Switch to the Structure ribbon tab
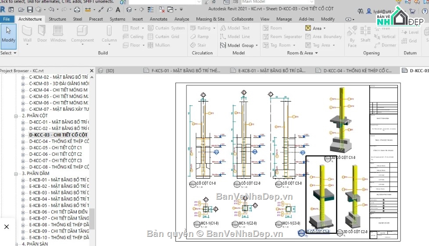 click(x=57, y=19)
